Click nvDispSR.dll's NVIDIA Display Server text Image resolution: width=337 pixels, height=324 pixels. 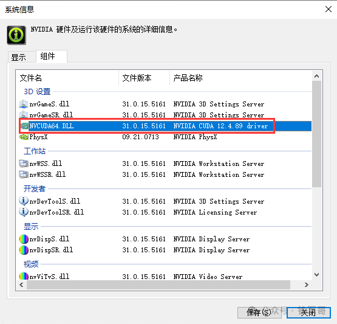[211, 250]
